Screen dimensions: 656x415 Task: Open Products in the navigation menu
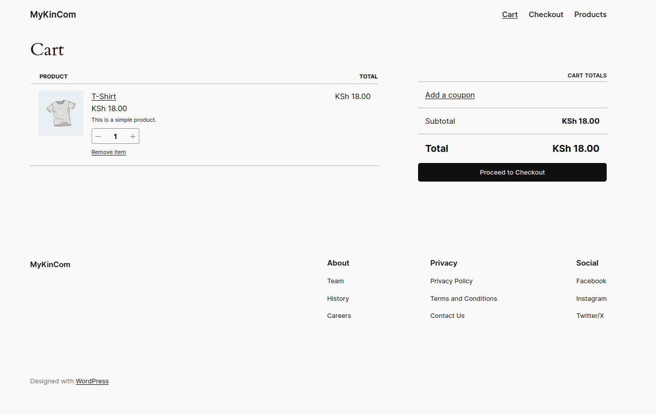point(590,15)
